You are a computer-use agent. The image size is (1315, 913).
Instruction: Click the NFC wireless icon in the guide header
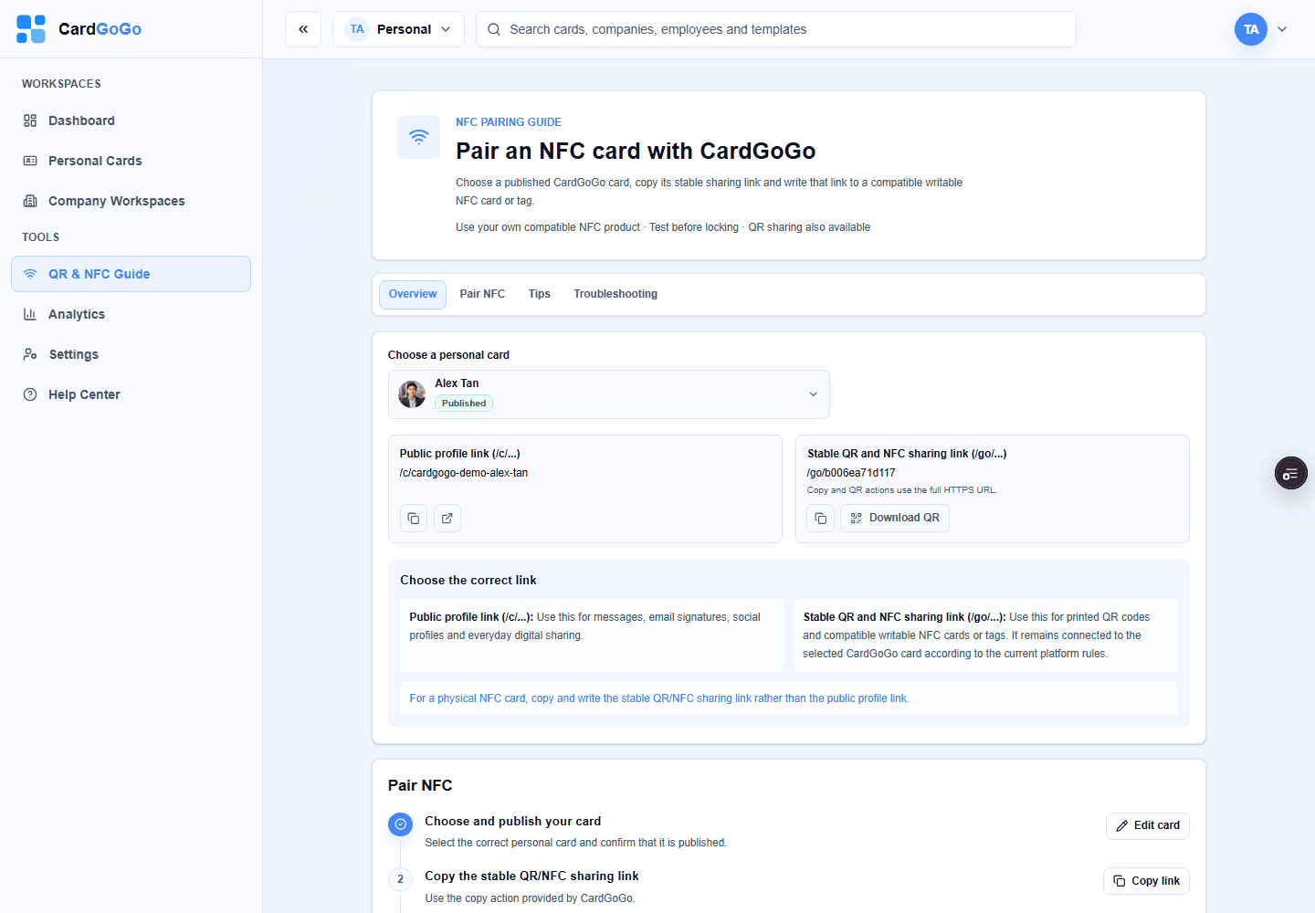419,137
